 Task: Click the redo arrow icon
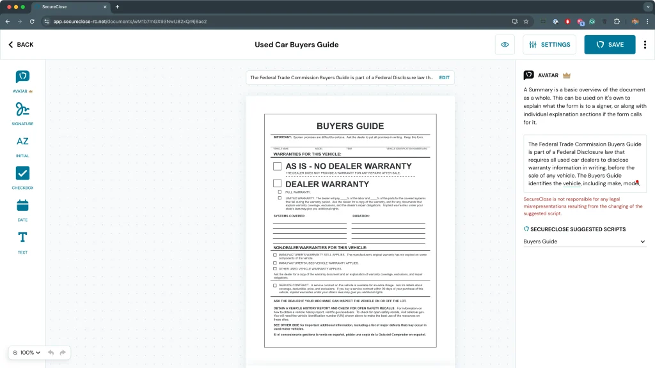(x=62, y=353)
